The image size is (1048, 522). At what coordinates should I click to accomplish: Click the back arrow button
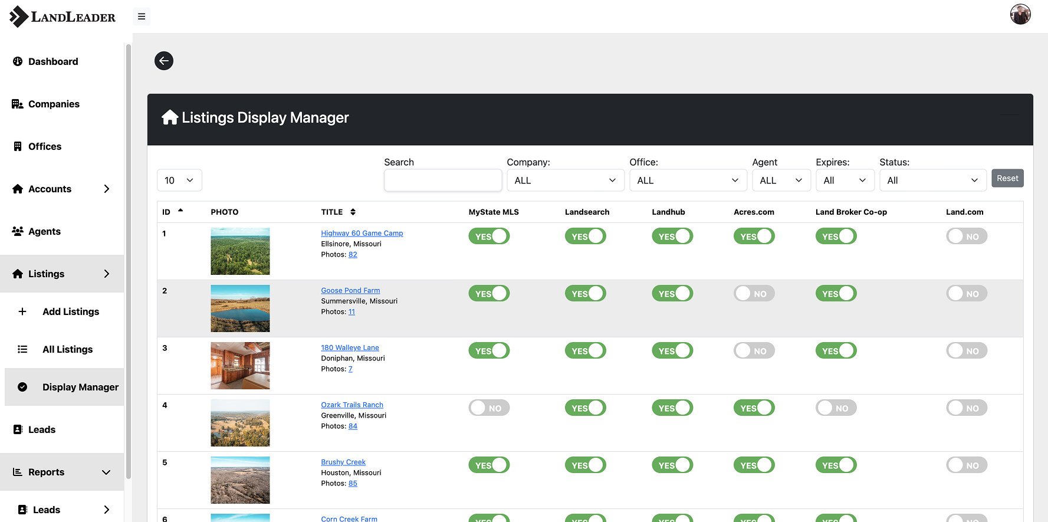[164, 61]
